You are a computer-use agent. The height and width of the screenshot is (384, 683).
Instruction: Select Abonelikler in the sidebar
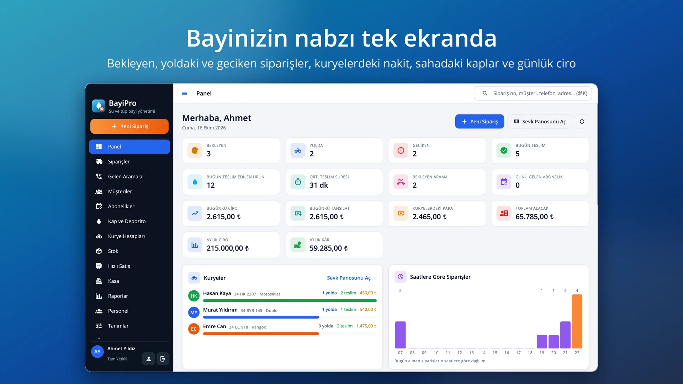[x=129, y=207]
